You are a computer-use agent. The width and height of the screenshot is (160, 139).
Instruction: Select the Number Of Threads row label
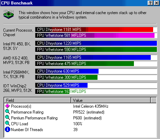pyautogui.click(x=27, y=130)
